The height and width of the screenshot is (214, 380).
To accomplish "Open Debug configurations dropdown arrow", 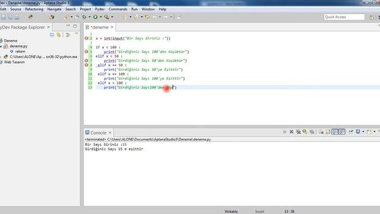I will pyautogui.click(x=90, y=17).
